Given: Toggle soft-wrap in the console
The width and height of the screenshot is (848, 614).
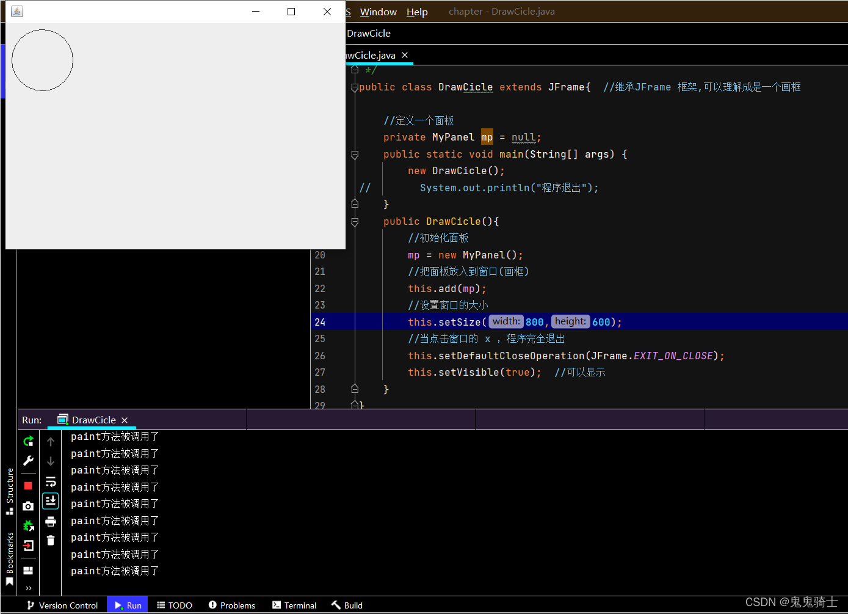Looking at the screenshot, I should click(x=51, y=481).
